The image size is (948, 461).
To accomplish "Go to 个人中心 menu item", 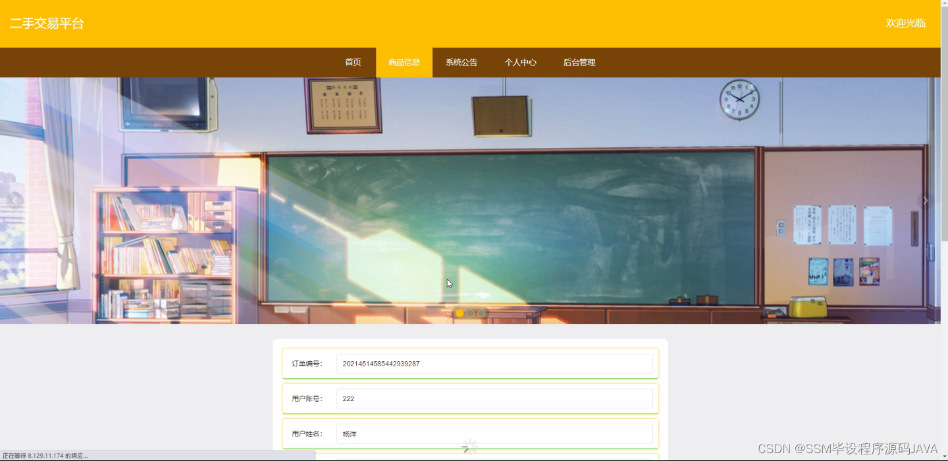I will point(520,62).
